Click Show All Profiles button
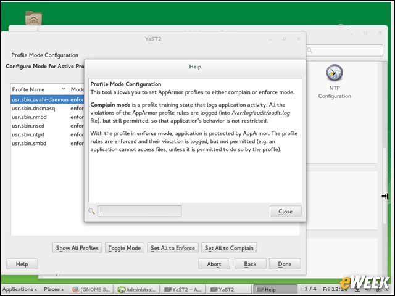The image size is (395, 296). [77, 248]
